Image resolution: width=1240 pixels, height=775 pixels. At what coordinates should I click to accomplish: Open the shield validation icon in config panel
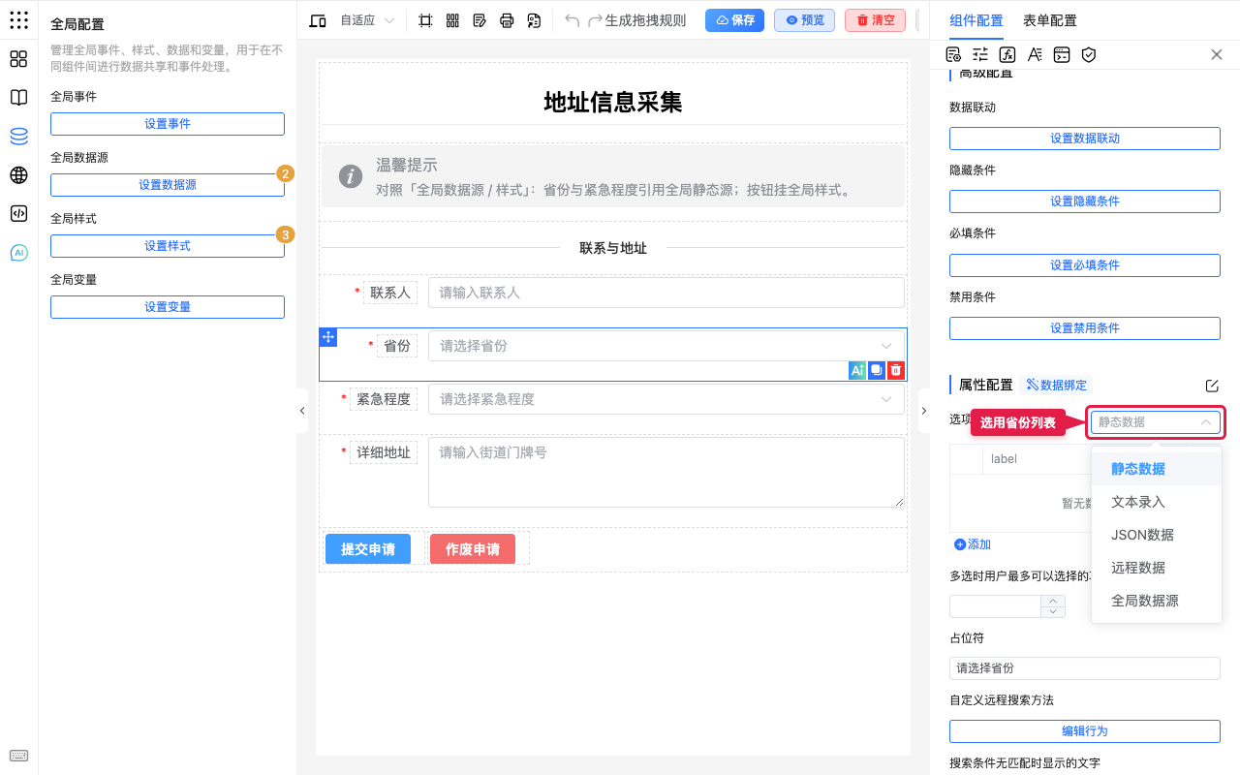(1089, 54)
